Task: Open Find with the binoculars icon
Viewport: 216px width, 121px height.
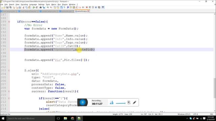Action: 40,7
